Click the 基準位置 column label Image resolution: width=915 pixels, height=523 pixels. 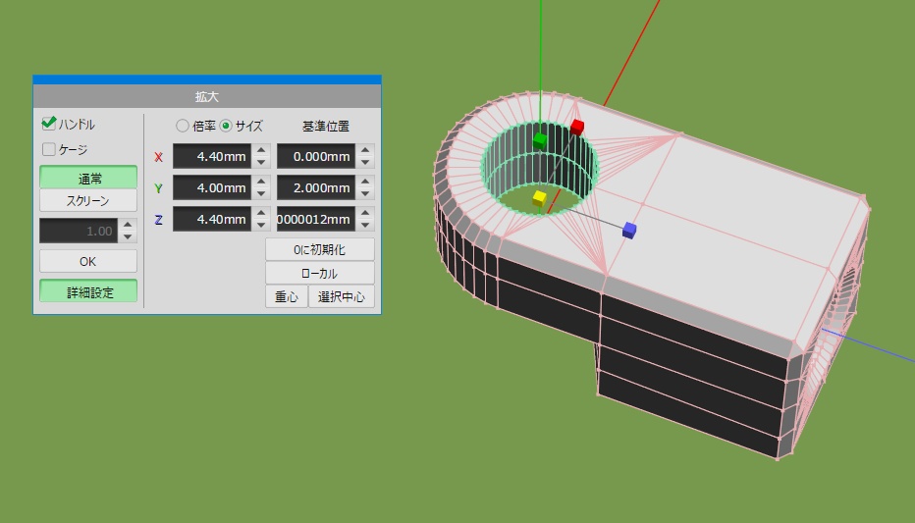(x=326, y=126)
